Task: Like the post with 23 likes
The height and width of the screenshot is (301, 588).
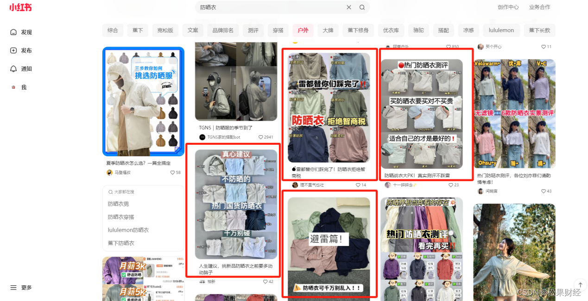Action: [x=454, y=185]
